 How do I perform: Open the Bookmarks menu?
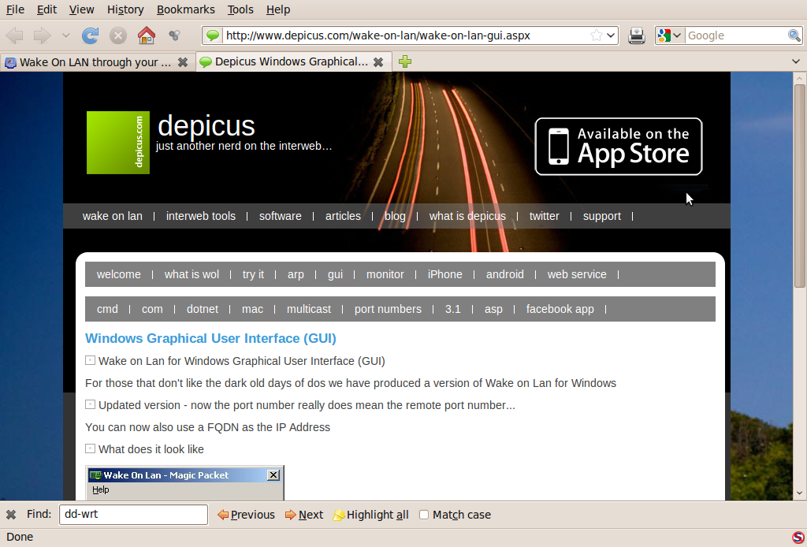point(185,9)
